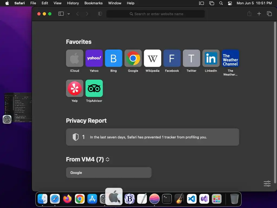Viewport: 277px width, 208px height.
Task: Launch Google Chrome from the Dock
Action: pyautogui.click(x=80, y=199)
